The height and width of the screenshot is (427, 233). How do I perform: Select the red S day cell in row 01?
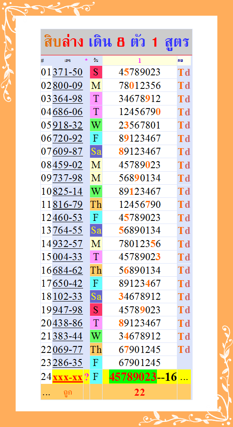96,72
